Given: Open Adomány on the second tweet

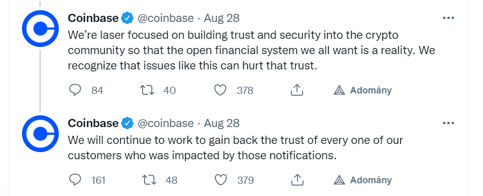Looking at the screenshot, I should pyautogui.click(x=362, y=180).
